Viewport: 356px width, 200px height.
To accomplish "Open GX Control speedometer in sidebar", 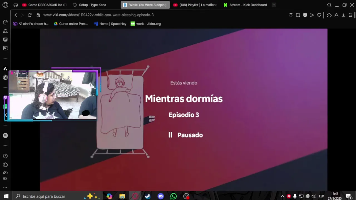I will pyautogui.click(x=5, y=22).
